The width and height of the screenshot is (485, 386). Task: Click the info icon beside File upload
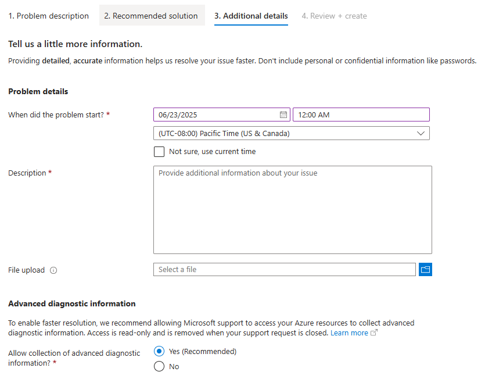(x=53, y=270)
